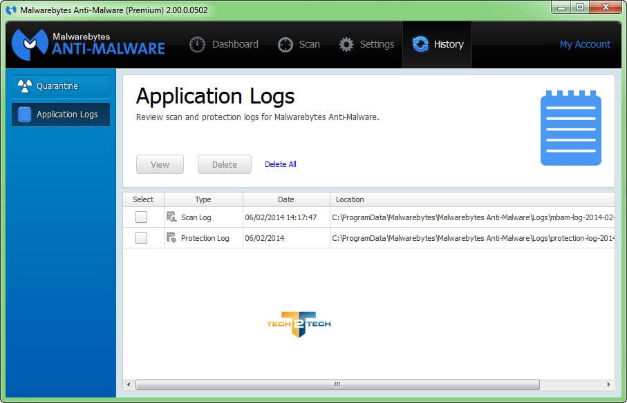Tick the Scan Log checkbox
The height and width of the screenshot is (403, 627).
point(141,217)
